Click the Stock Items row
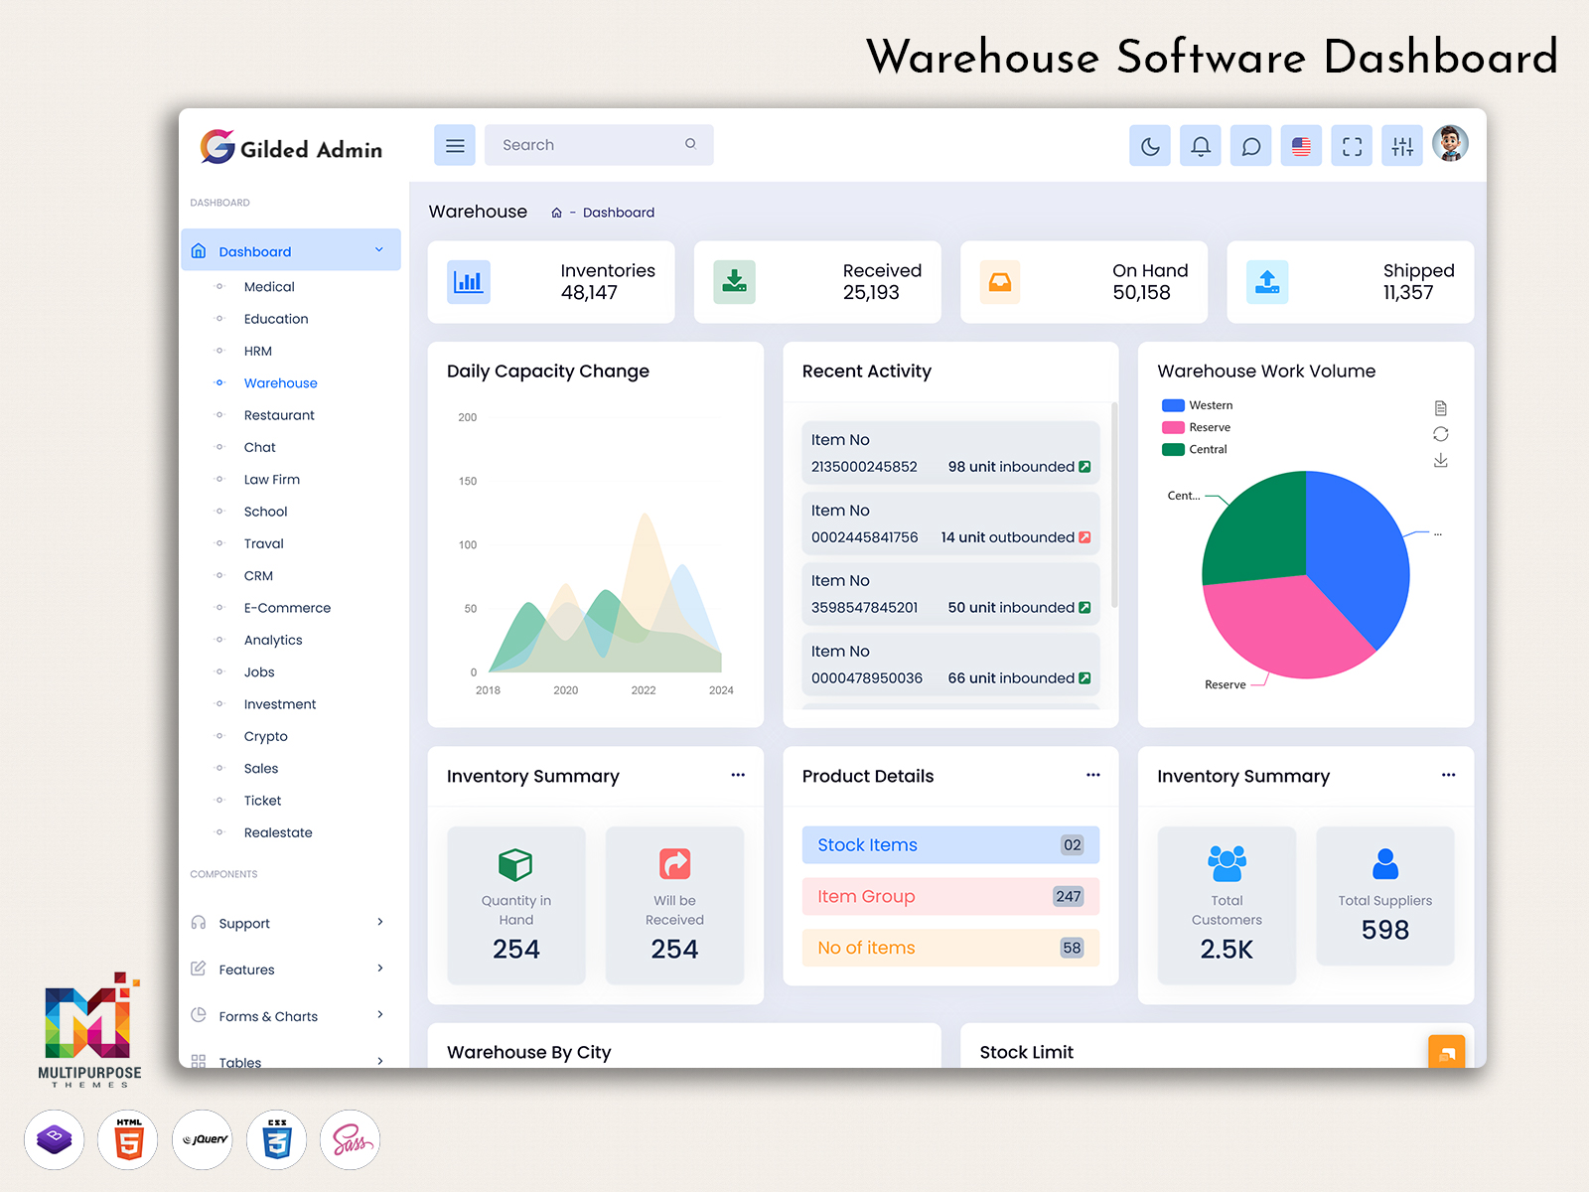 pos(950,845)
